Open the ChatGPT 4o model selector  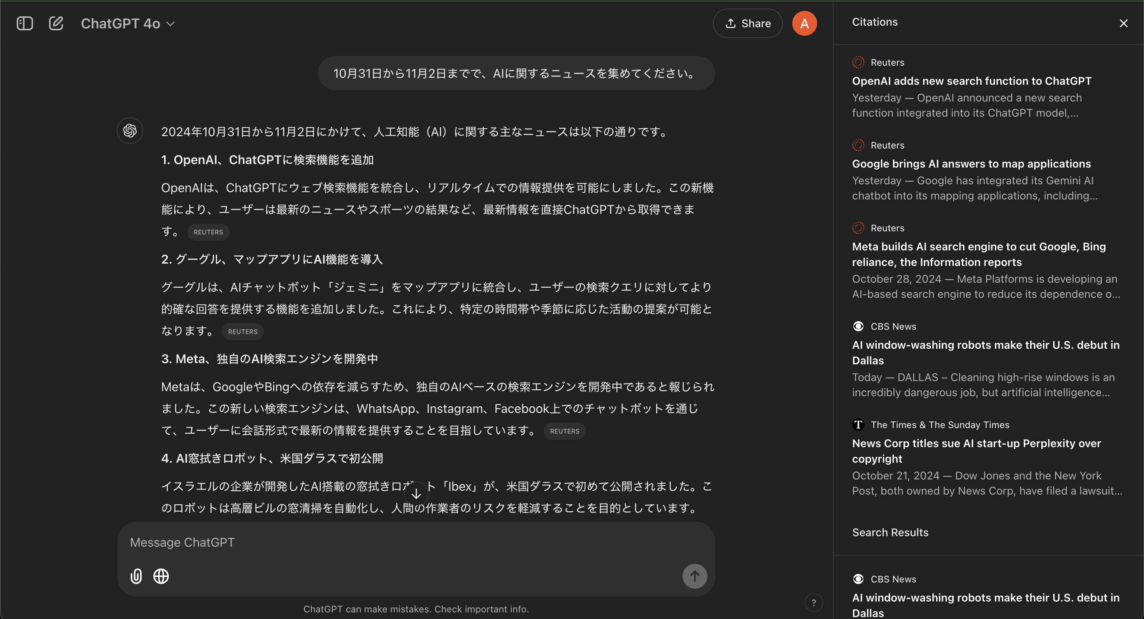click(128, 23)
